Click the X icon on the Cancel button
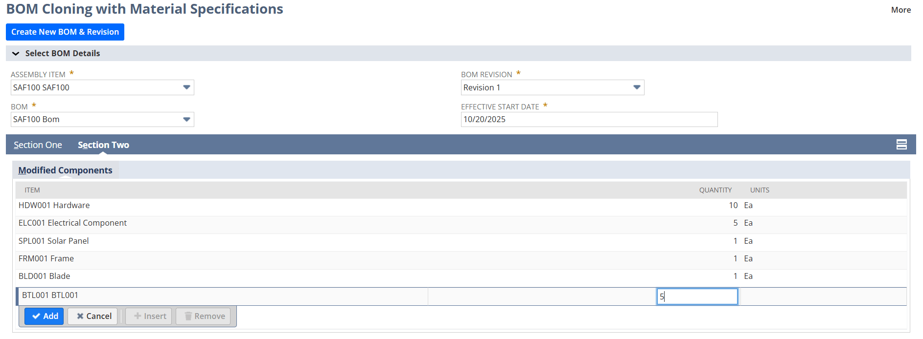Viewport: 923px width, 339px height. [x=81, y=316]
